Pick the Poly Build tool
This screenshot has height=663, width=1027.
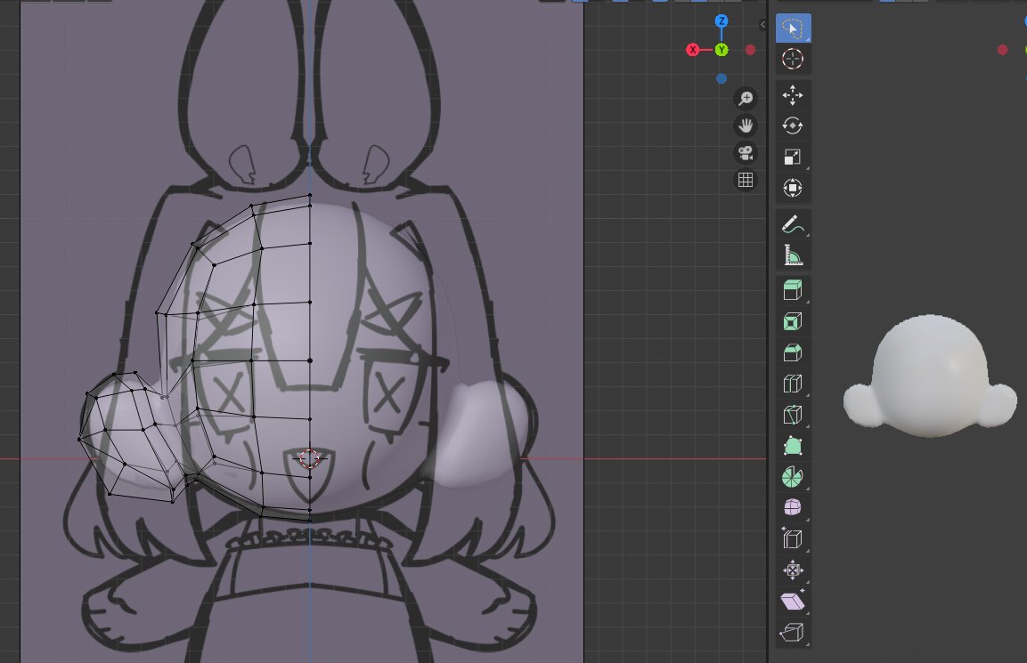pos(791,445)
